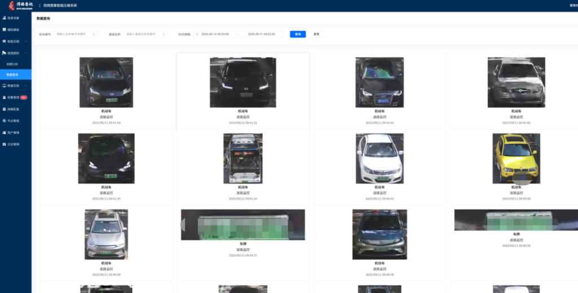Click the 资源设备 sidebar icon
The height and width of the screenshot is (293, 578).
(5, 18)
